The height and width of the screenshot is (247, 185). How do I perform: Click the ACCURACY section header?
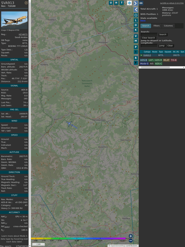(x=14, y=212)
